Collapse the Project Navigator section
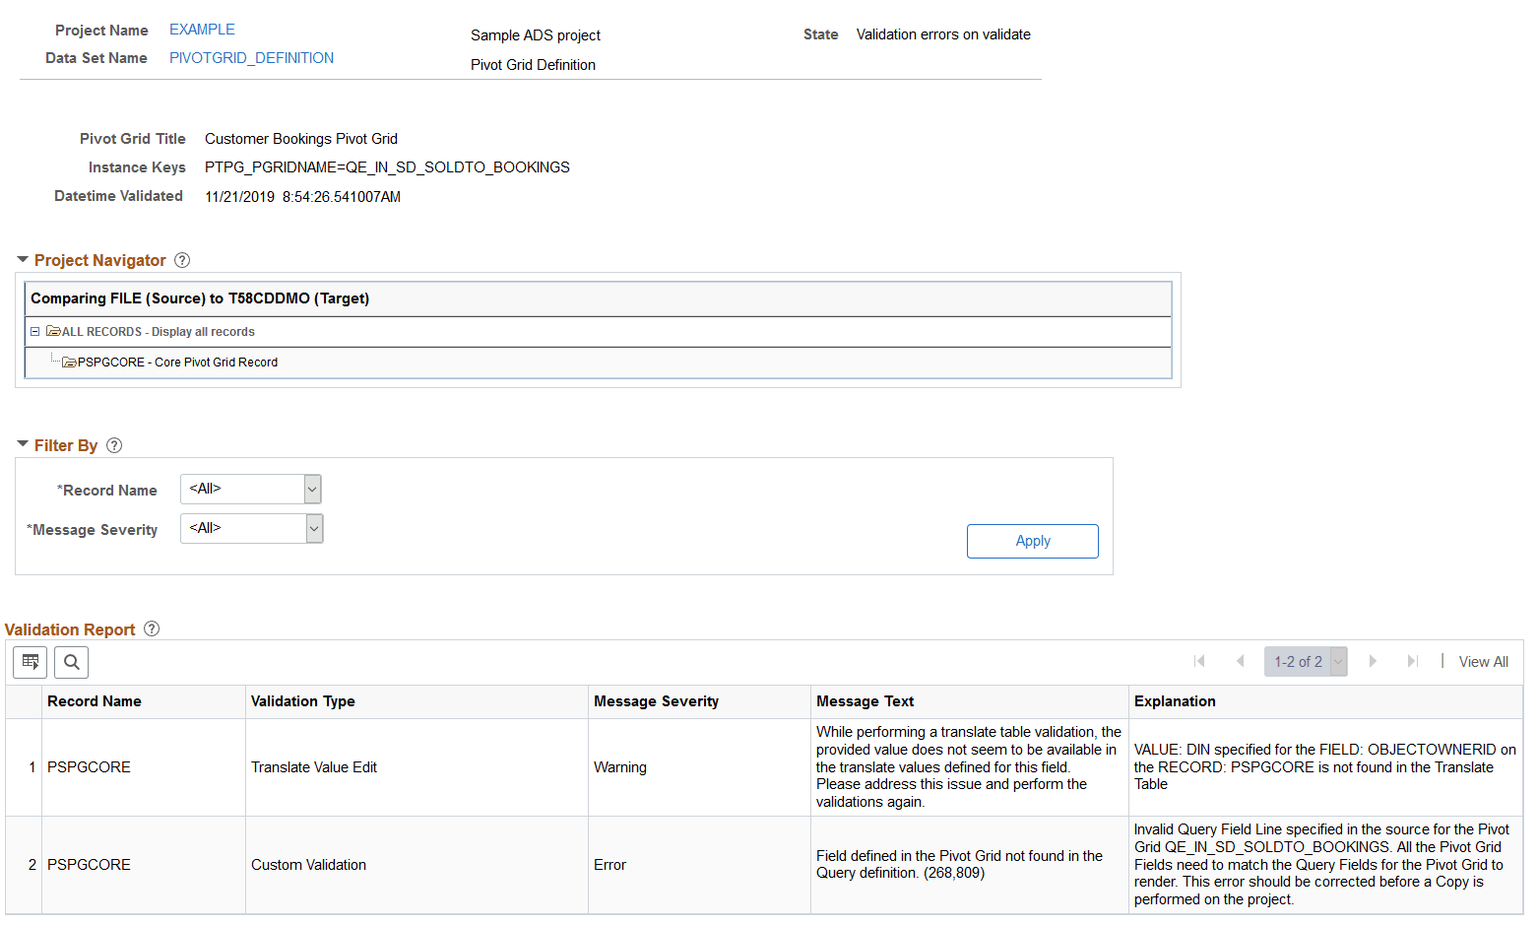This screenshot has width=1538, height=925. tap(22, 259)
